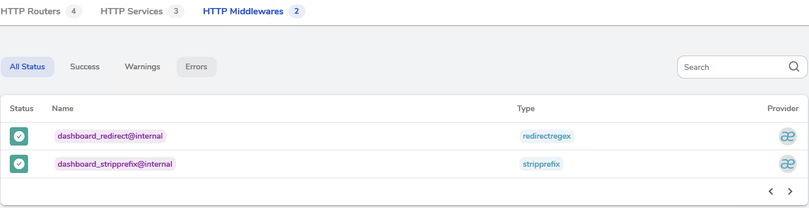This screenshot has width=809, height=208.
Task: Go to next page arrow
Action: [790, 191]
